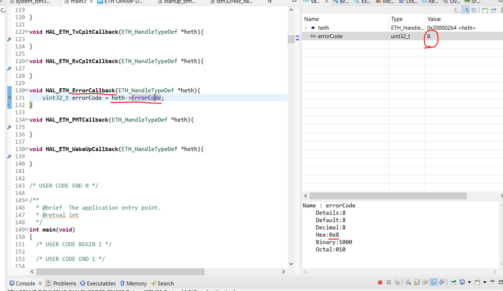Click the red Terminate button in Console
The height and width of the screenshot is (291, 503).
click(380, 282)
